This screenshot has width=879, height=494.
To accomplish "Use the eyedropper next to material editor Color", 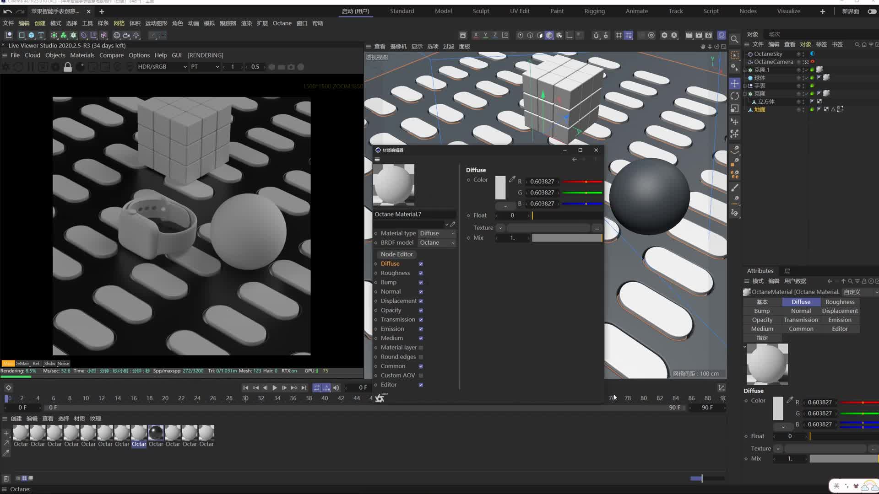I will pos(512,179).
